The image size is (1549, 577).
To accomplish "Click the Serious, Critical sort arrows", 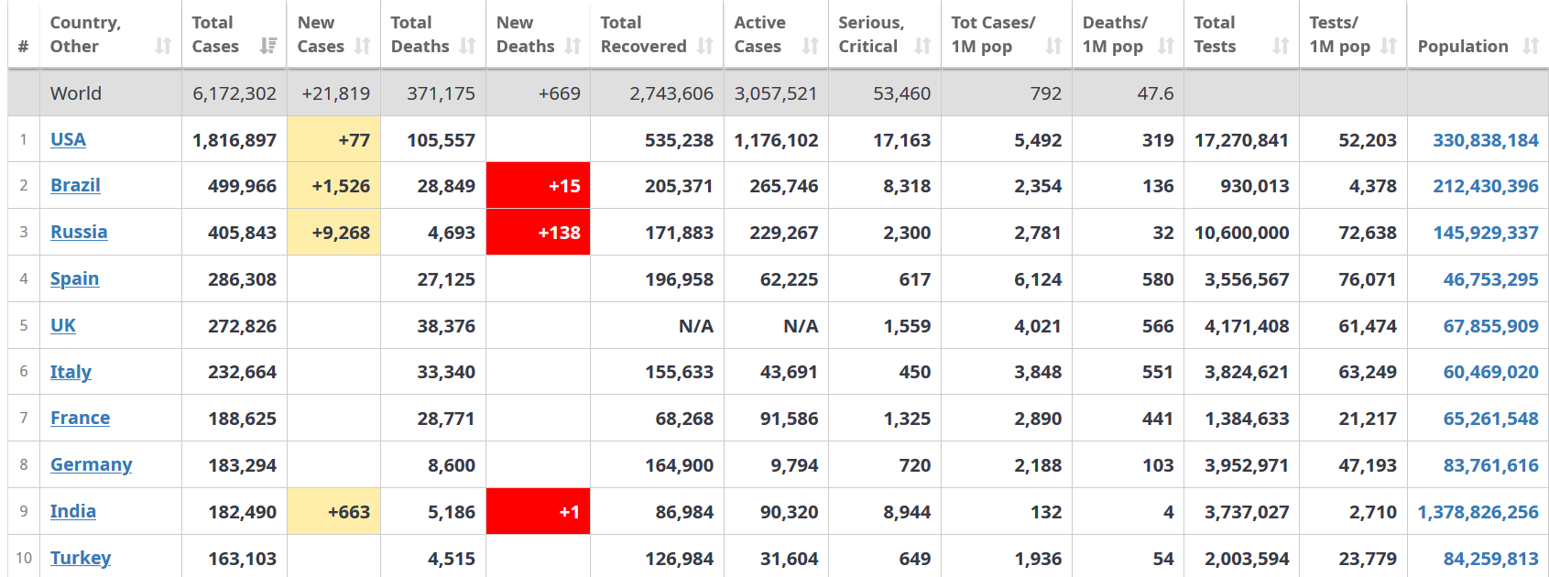I will (922, 46).
